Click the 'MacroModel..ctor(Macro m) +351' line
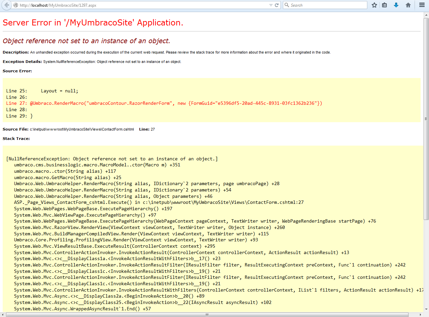This screenshot has height=317, width=429. pyautogui.click(x=98, y=165)
